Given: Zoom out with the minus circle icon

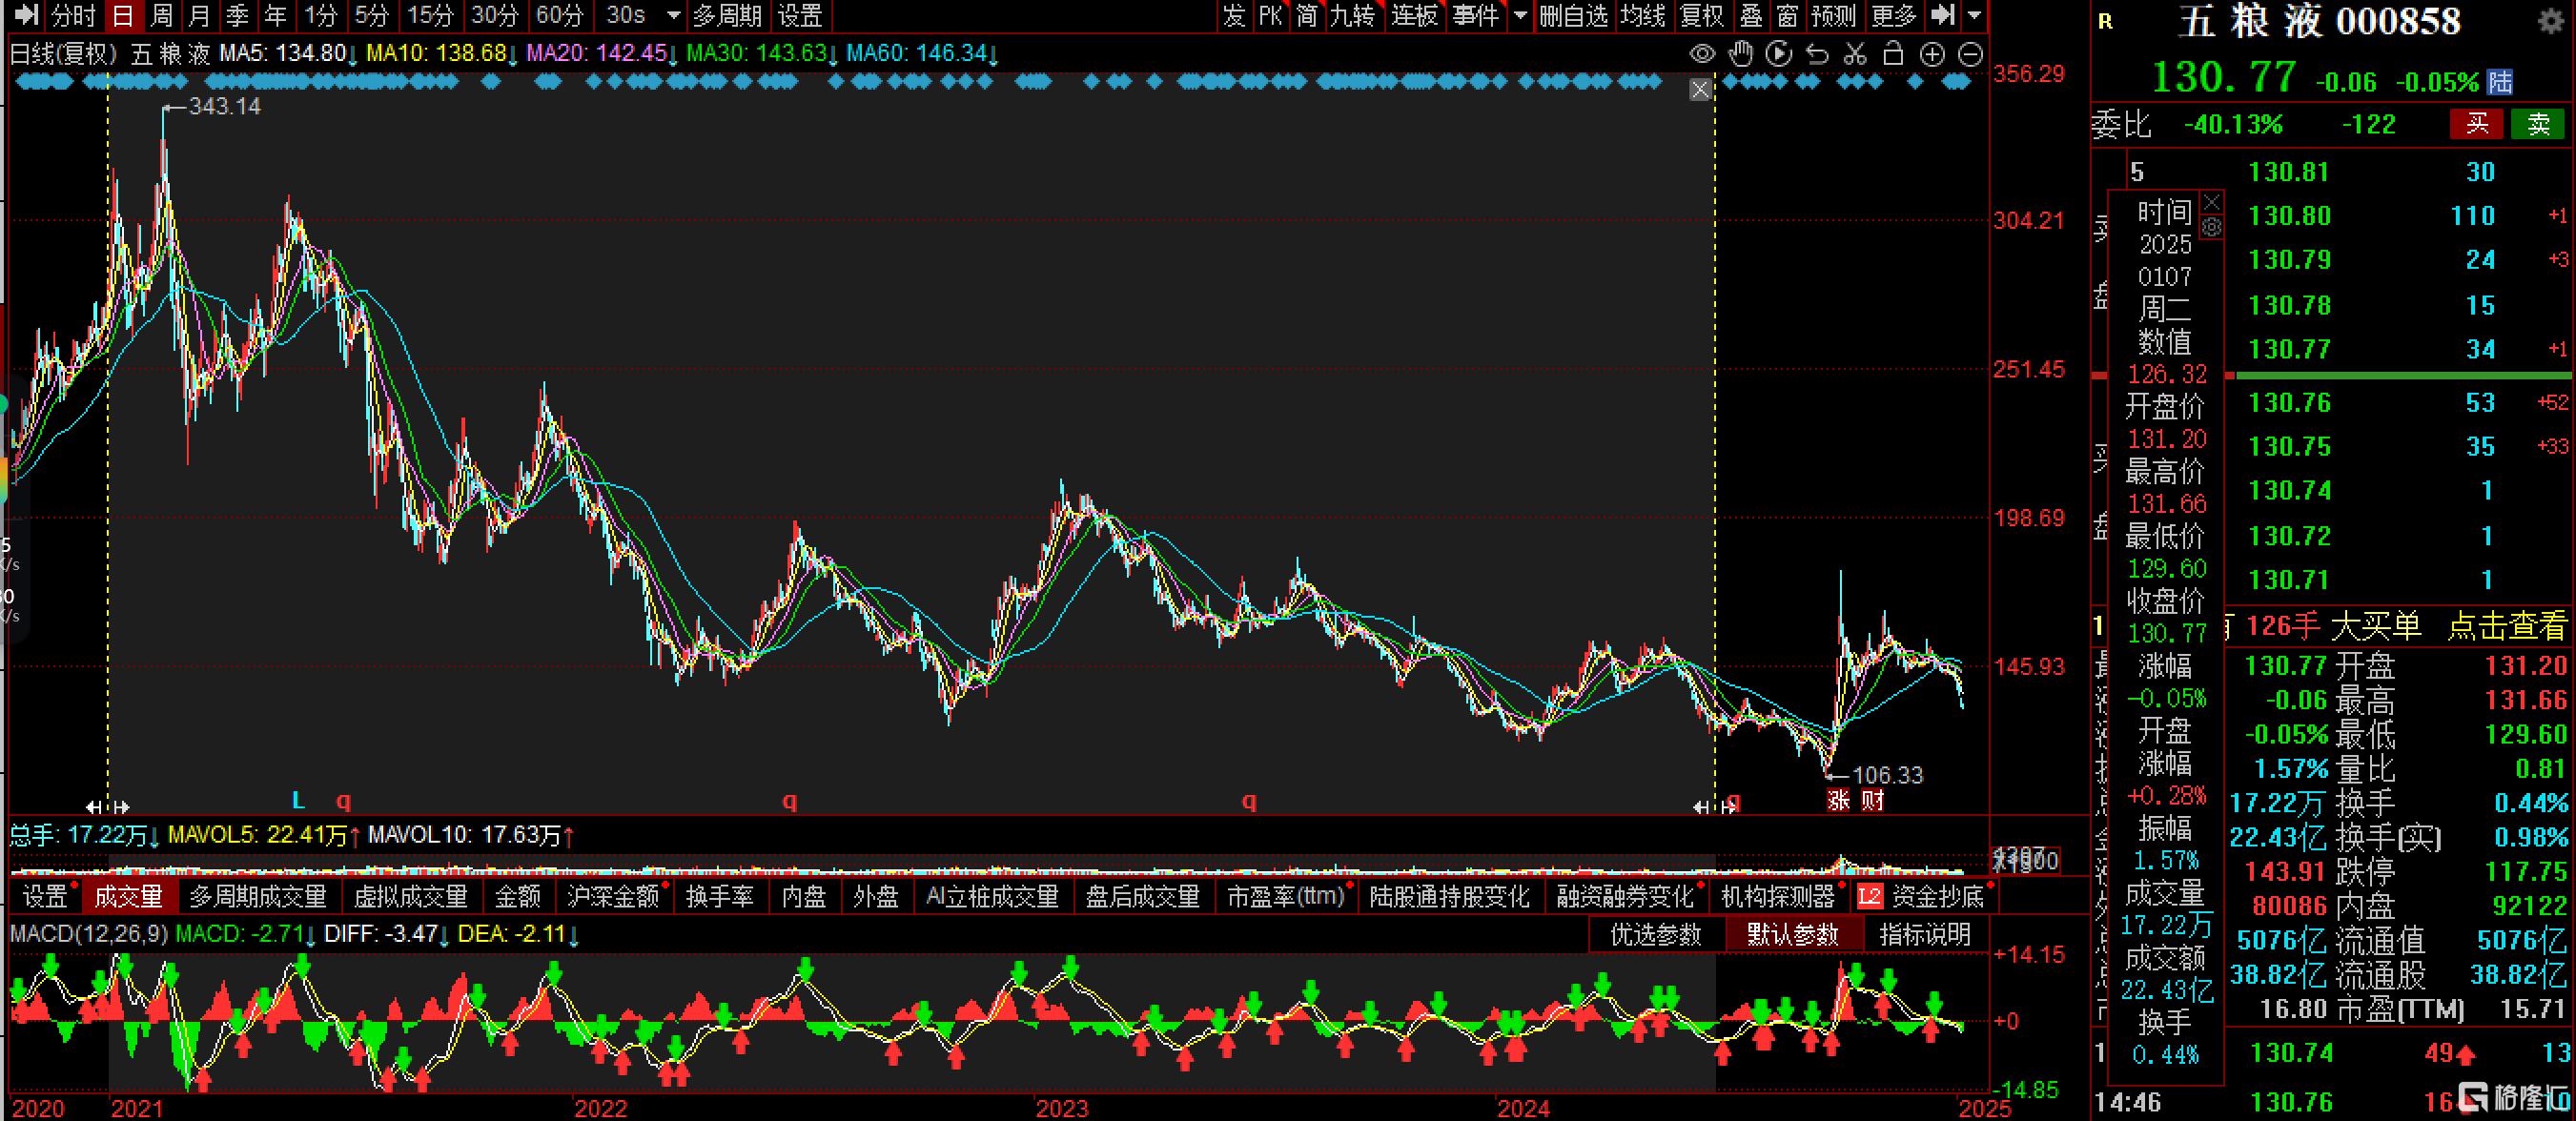Looking at the screenshot, I should (1970, 54).
